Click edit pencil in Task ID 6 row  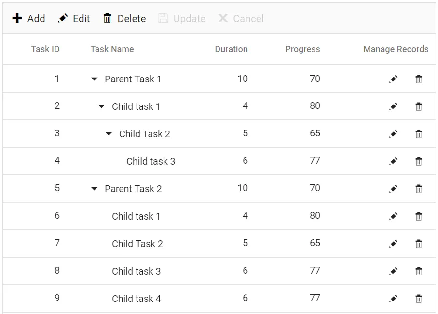click(x=393, y=216)
